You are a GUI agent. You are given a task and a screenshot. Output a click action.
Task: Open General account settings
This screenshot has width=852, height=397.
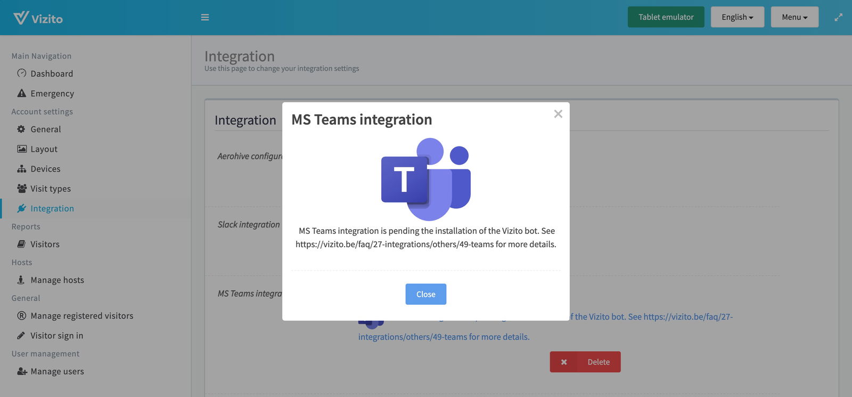(46, 129)
